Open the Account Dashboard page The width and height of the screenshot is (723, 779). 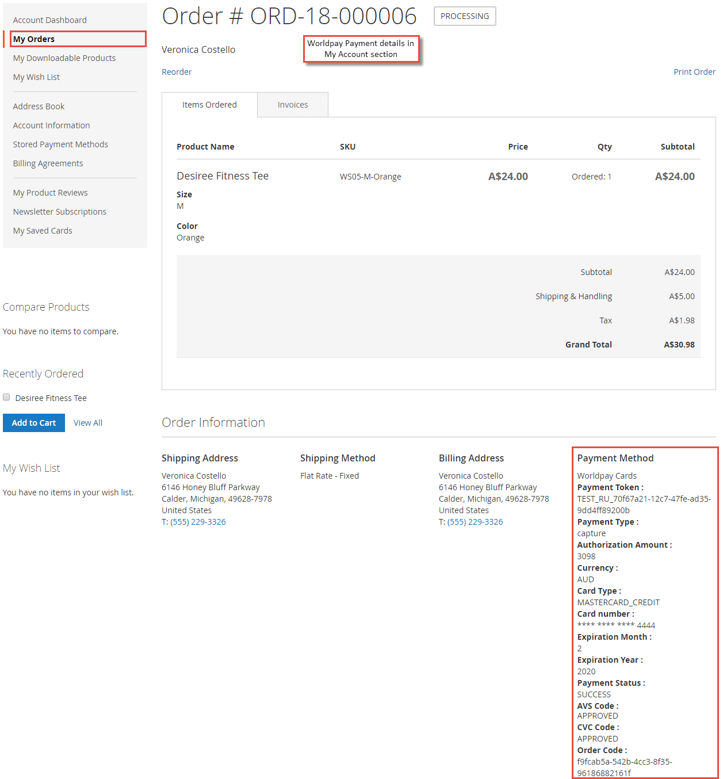click(x=49, y=19)
